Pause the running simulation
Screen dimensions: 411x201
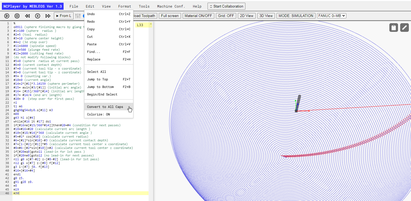tap(38, 16)
